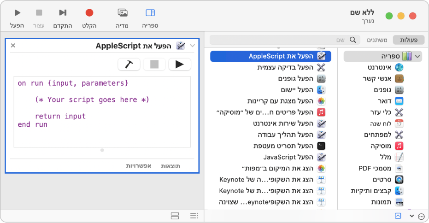
Task: Open the Media (מדיה) browser
Action: 123,13
